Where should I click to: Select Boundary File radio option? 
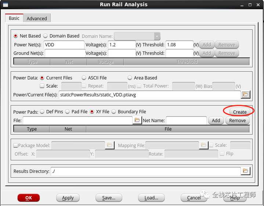click(114, 112)
